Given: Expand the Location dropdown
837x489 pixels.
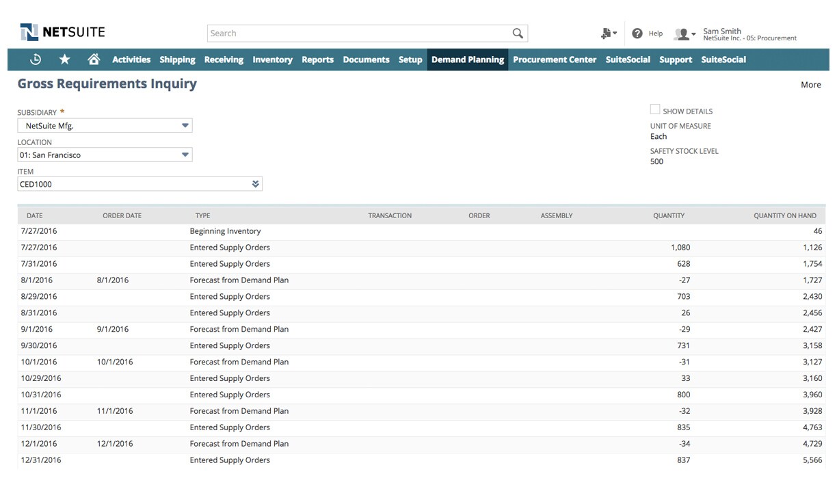Looking at the screenshot, I should pos(185,155).
